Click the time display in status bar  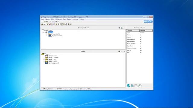[x=59, y=89]
